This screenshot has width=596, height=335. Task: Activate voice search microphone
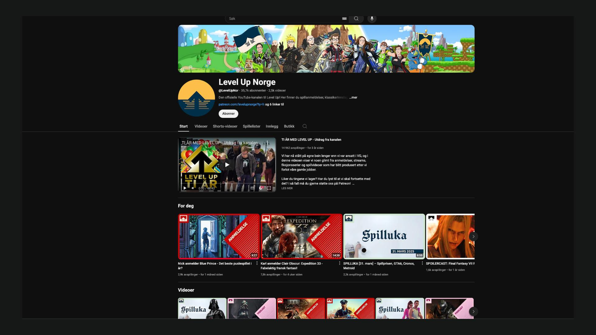(372, 19)
